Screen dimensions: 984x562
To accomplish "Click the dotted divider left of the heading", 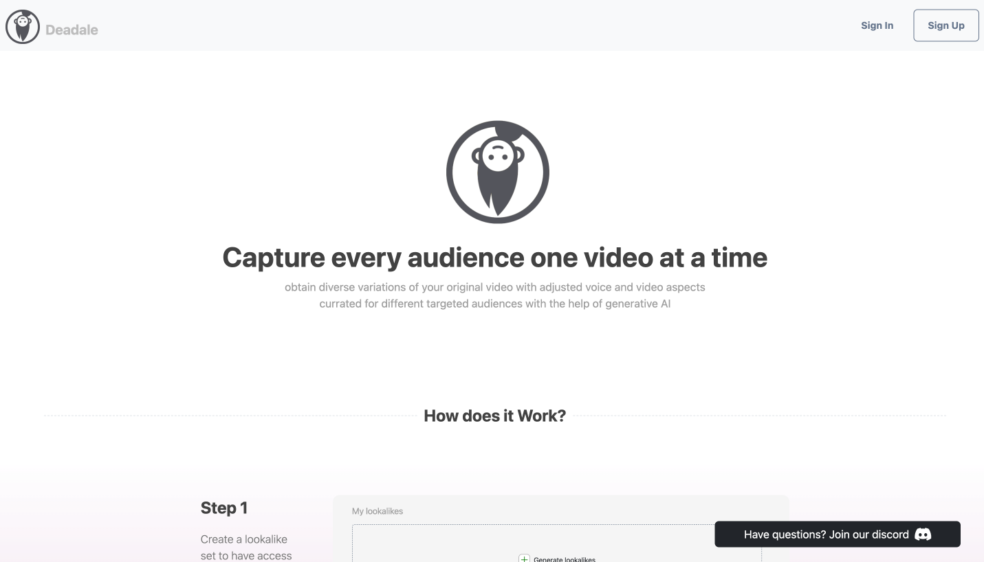I will pyautogui.click(x=227, y=416).
